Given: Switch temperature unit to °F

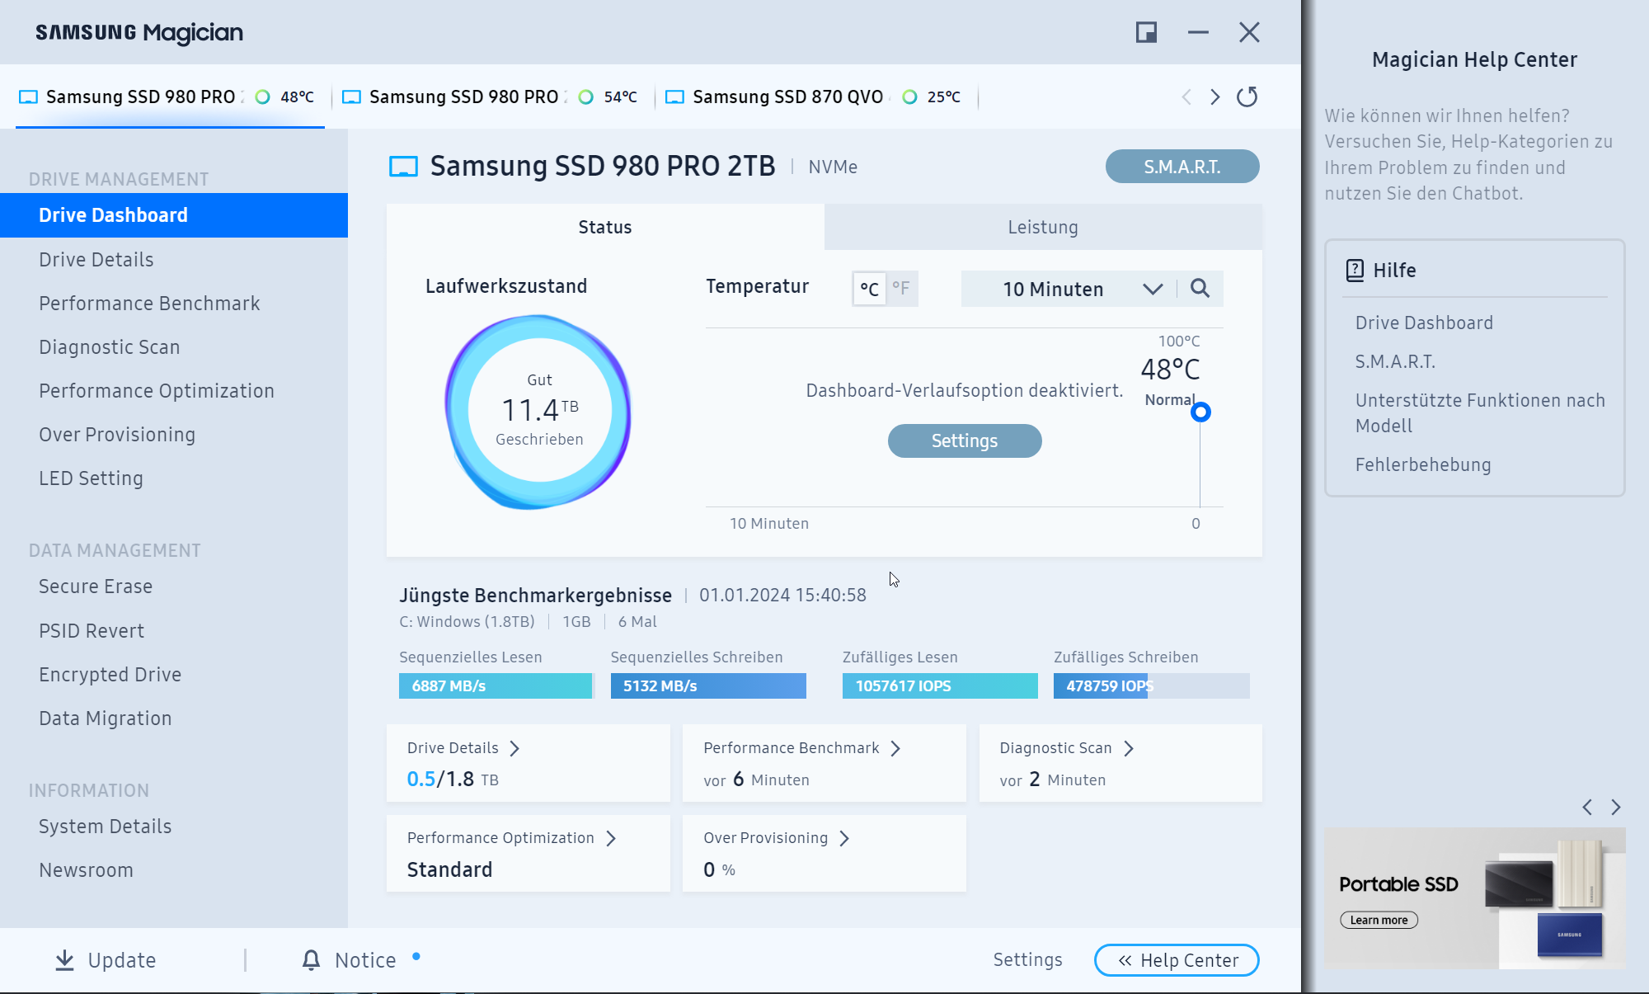Looking at the screenshot, I should tap(901, 289).
